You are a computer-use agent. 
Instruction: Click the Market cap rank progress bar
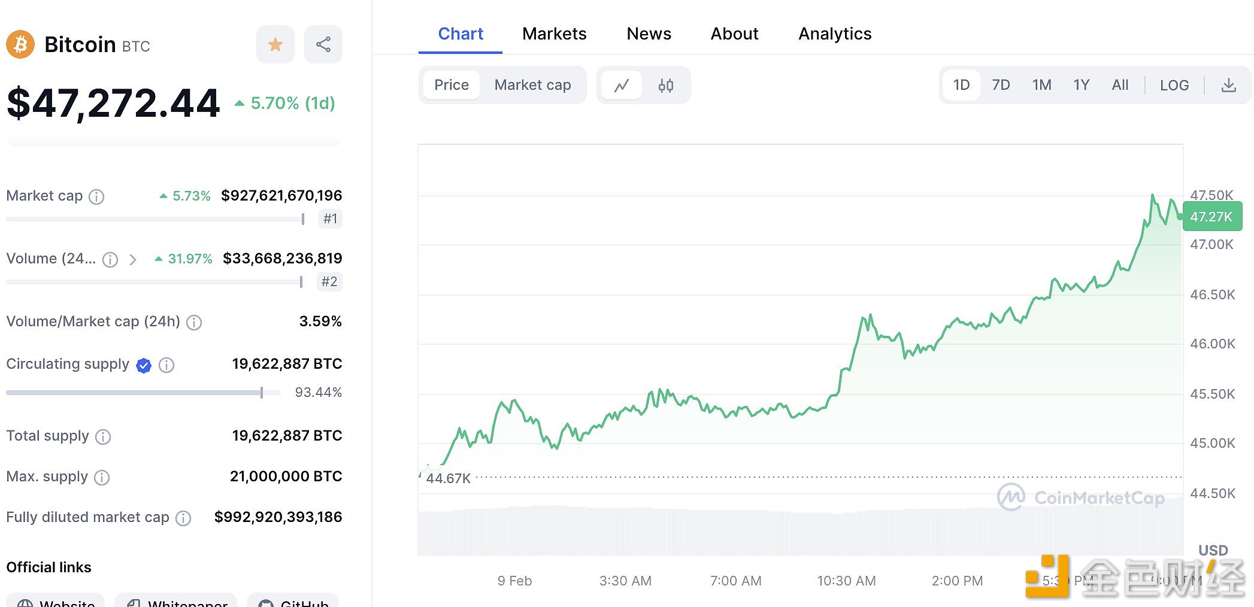click(155, 219)
